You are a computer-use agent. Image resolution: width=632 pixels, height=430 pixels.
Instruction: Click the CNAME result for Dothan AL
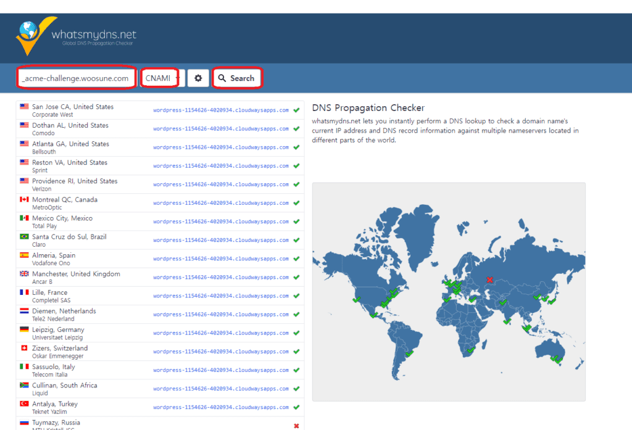click(x=221, y=129)
